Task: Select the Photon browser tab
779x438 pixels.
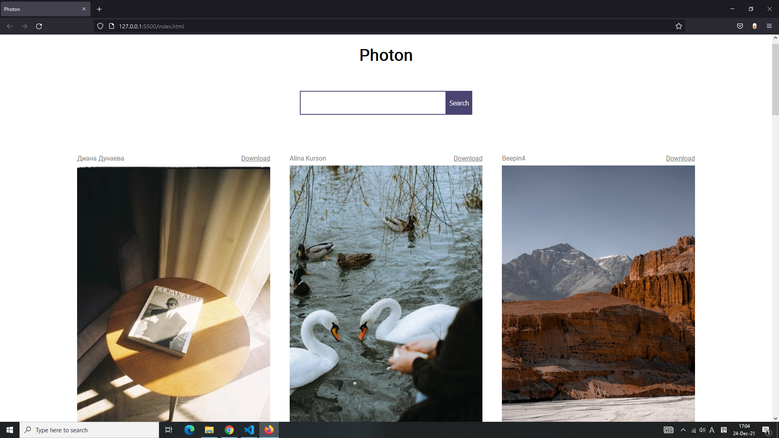Action: (41, 9)
